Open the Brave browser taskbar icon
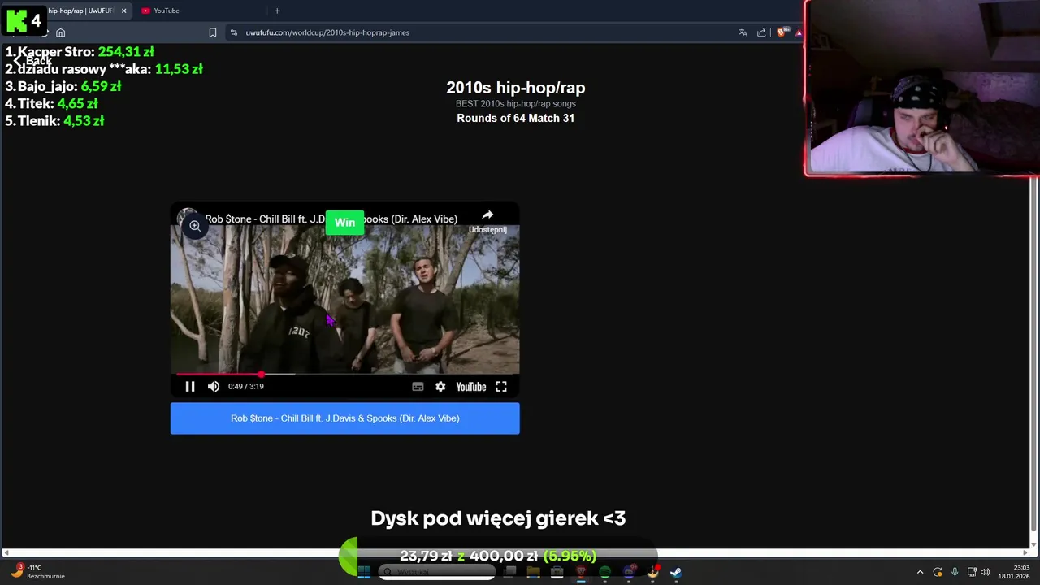The height and width of the screenshot is (585, 1040). click(581, 572)
